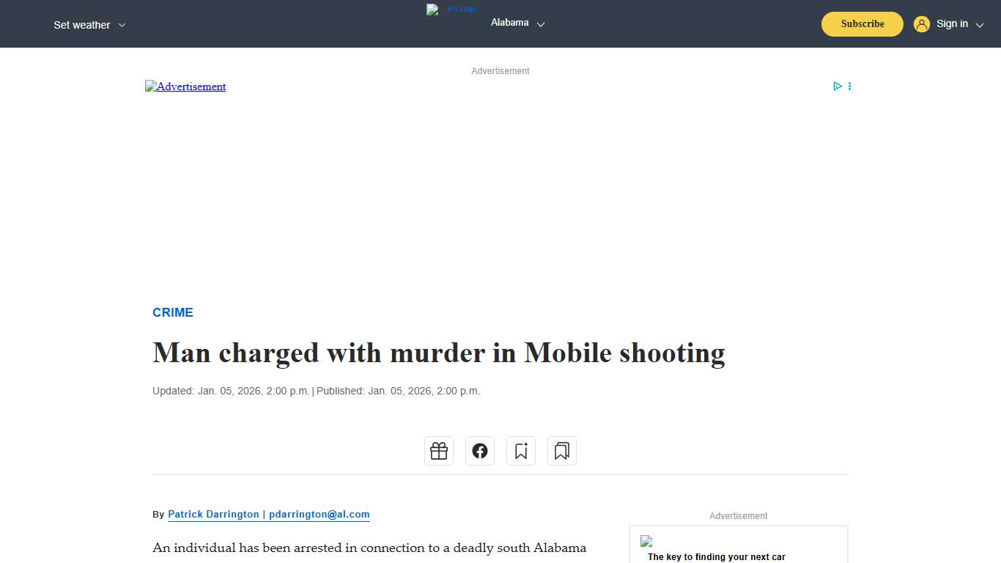Viewport: 1001px width, 563px height.
Task: Click Sign in
Action: click(952, 23)
